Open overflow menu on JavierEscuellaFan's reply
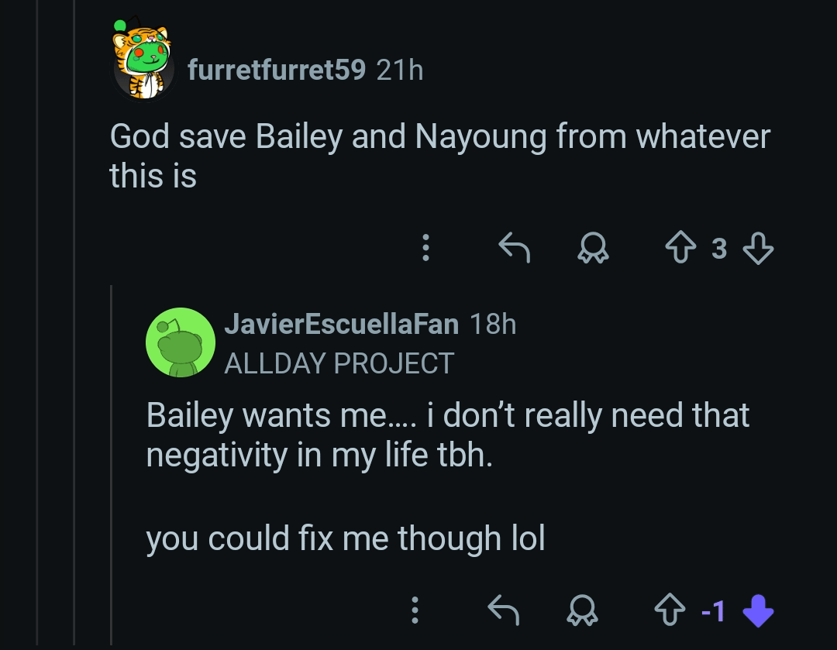This screenshot has height=650, width=837. (x=415, y=611)
